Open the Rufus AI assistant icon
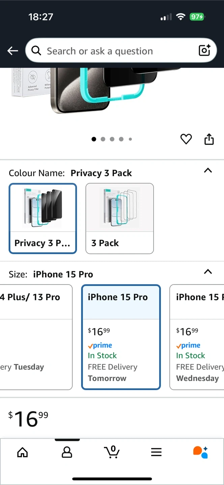 pyautogui.click(x=200, y=452)
